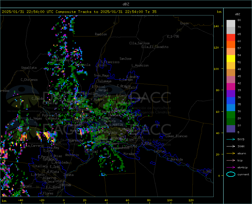
Task: Click the 'Potrerillos' place label
Action: [x=51, y=115]
